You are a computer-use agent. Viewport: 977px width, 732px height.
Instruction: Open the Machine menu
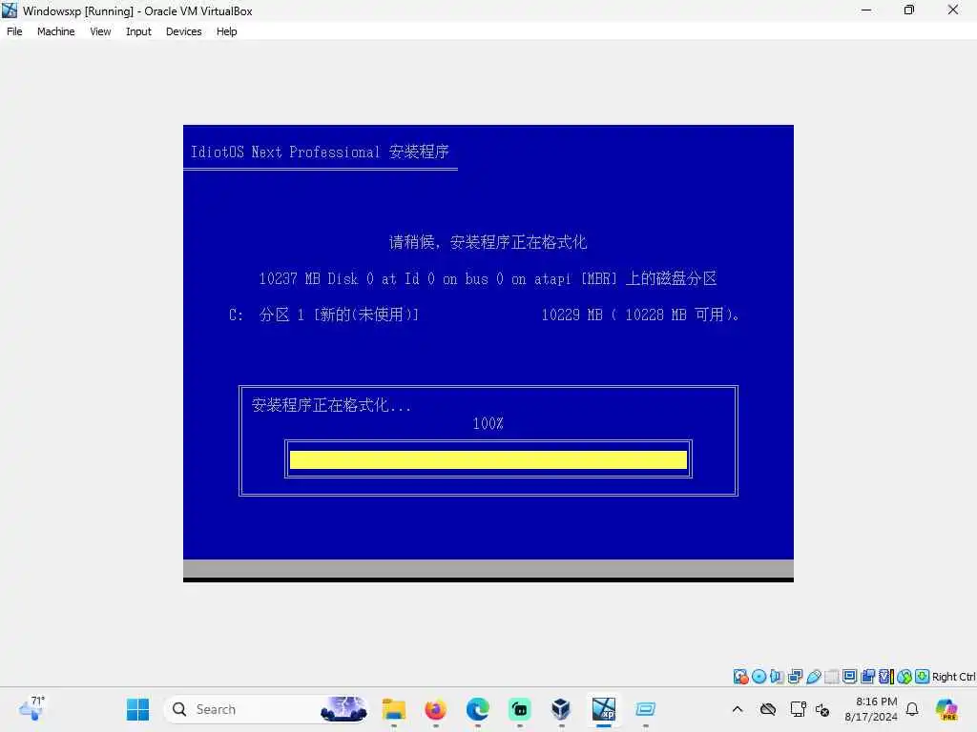pos(55,31)
